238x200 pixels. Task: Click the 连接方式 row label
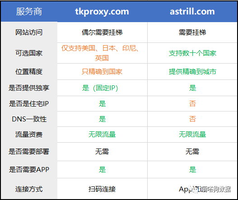[29, 189]
